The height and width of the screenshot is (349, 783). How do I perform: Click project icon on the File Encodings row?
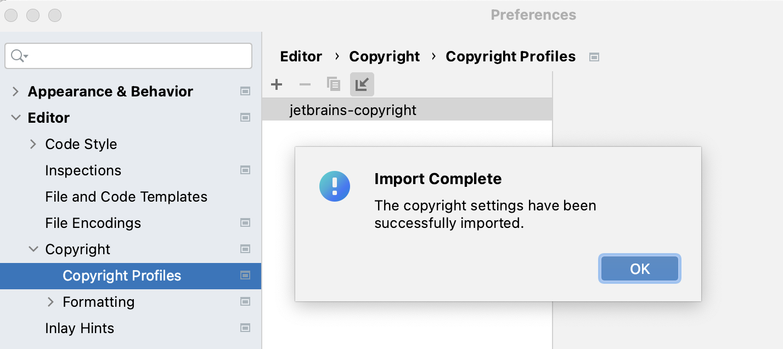pos(245,223)
